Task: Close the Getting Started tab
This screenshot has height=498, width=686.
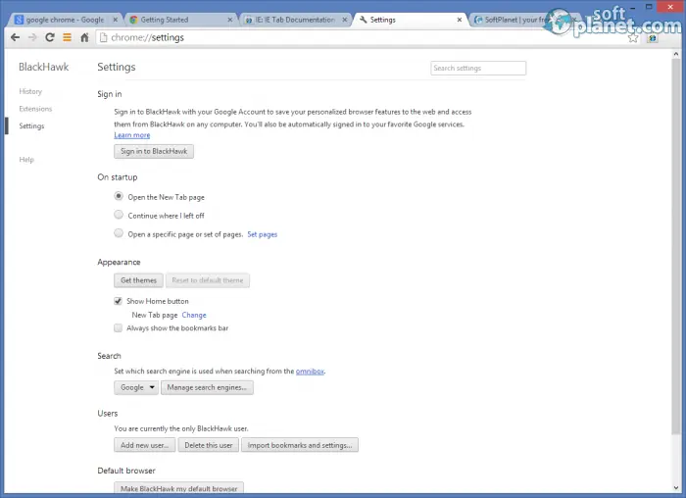Action: tap(230, 20)
